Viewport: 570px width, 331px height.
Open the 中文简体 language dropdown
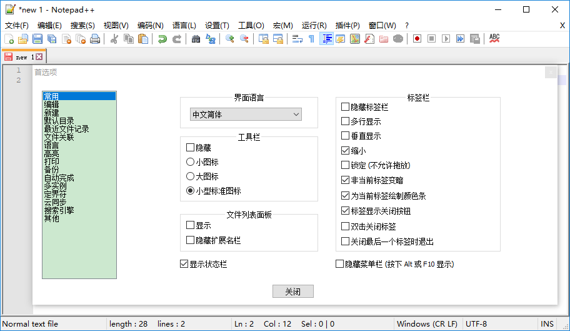point(246,115)
